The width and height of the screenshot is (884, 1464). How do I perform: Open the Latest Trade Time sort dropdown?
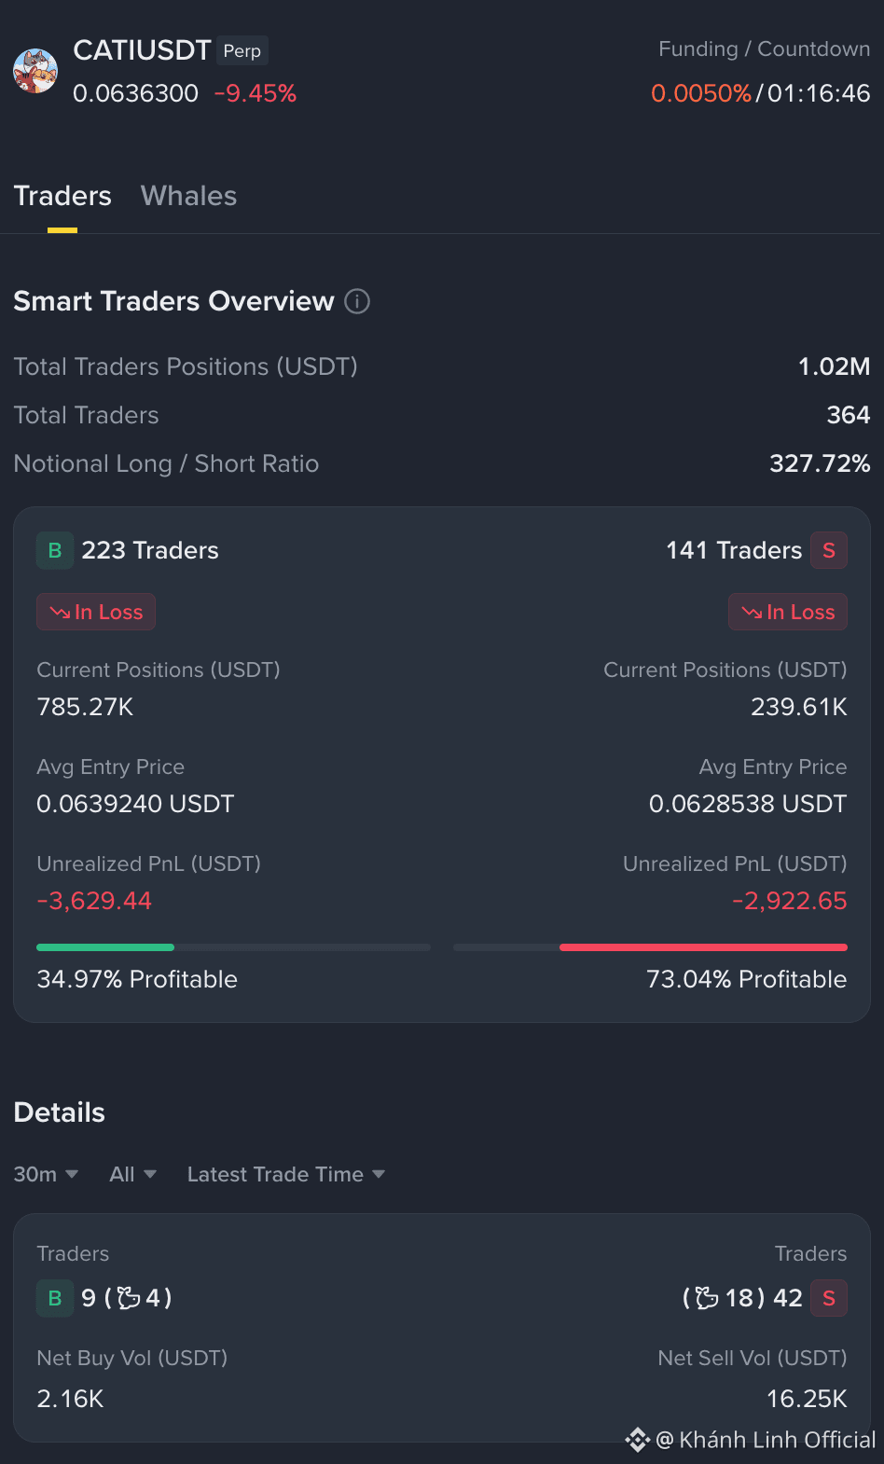(x=286, y=1174)
